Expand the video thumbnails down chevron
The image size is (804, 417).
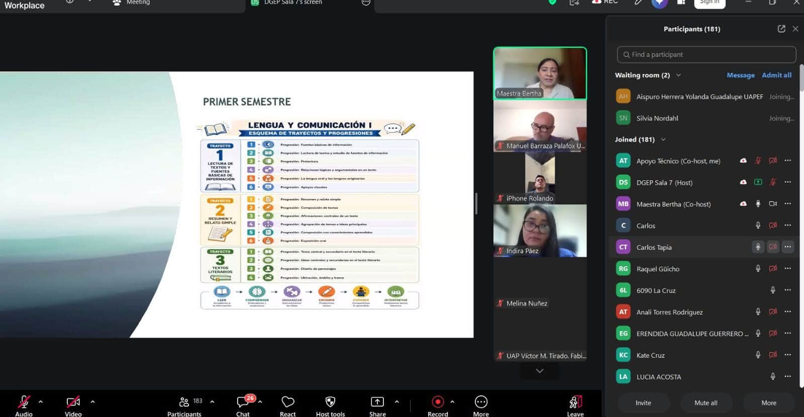pyautogui.click(x=540, y=371)
